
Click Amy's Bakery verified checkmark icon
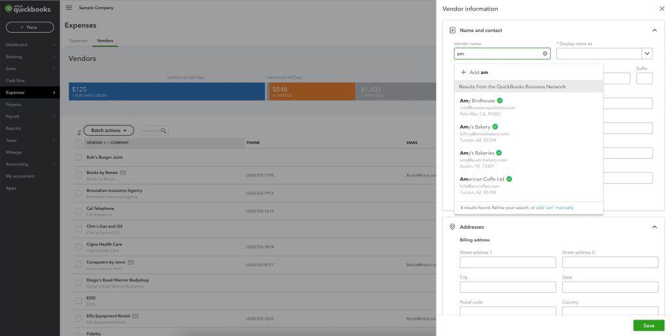495,127
